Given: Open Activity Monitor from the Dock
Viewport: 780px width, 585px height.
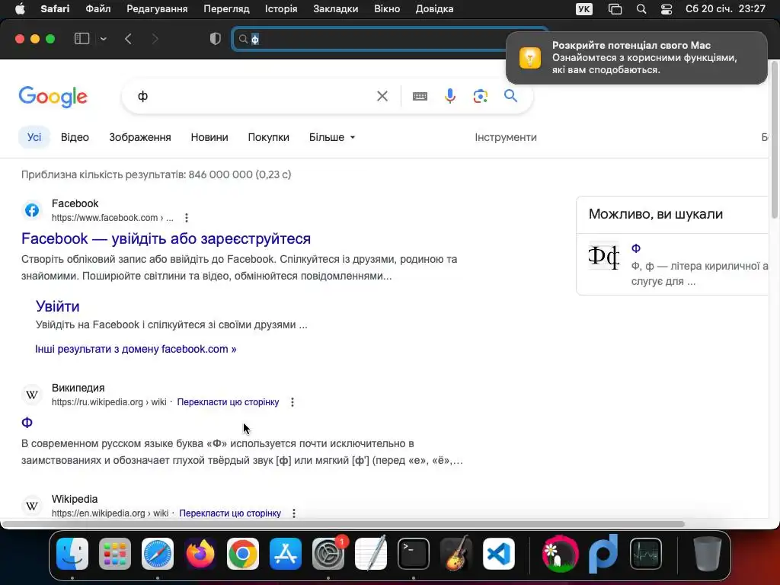Looking at the screenshot, I should (646, 554).
